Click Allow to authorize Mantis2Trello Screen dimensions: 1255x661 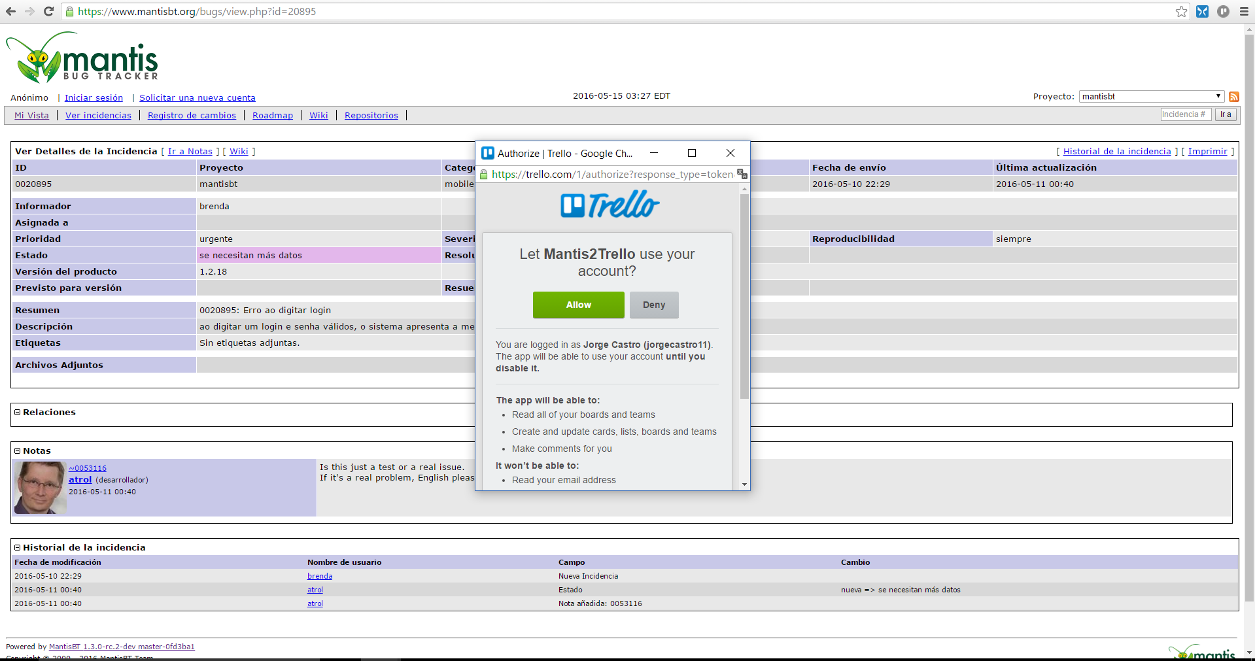[579, 305]
